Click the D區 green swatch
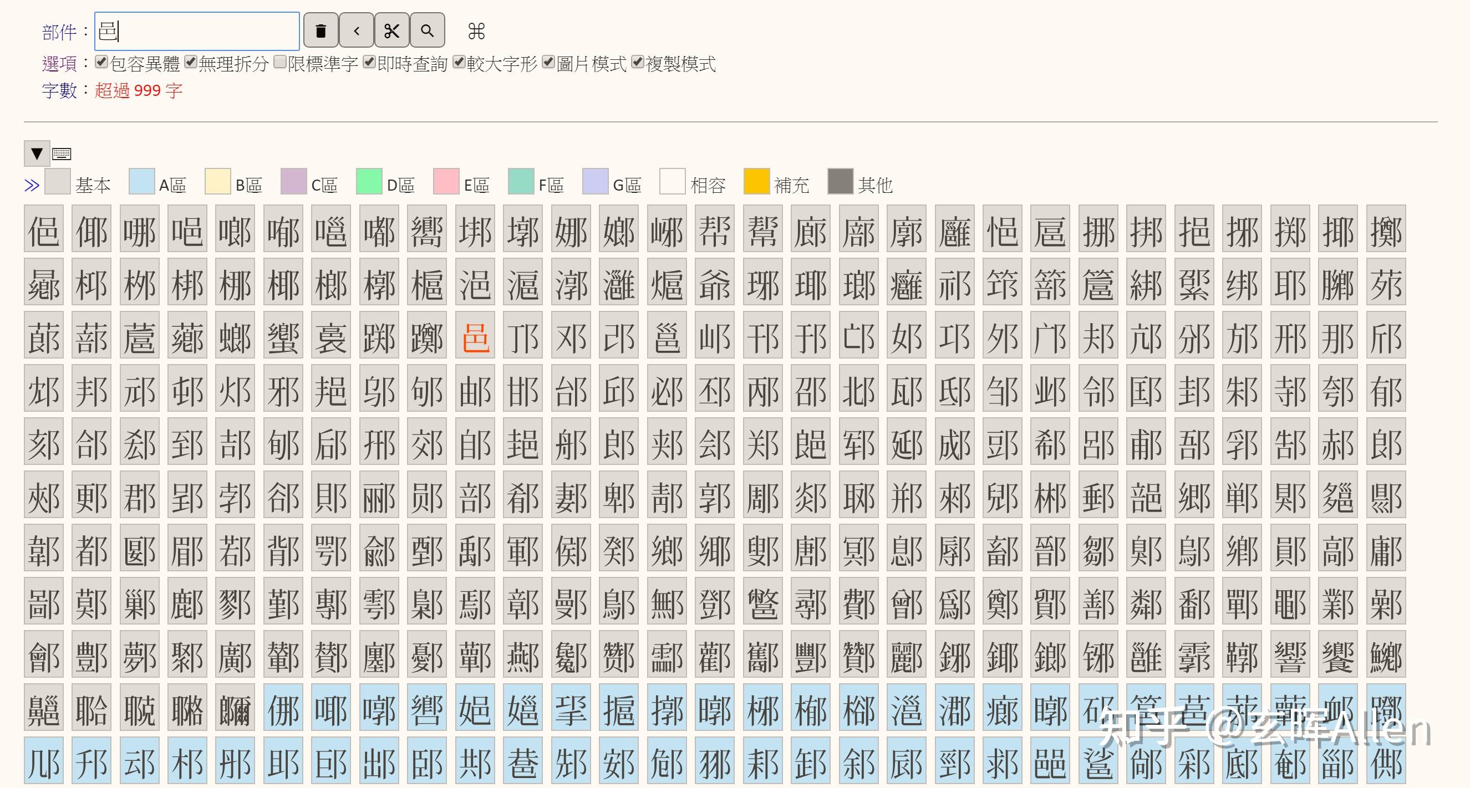This screenshot has width=1470, height=788. pyautogui.click(x=369, y=181)
